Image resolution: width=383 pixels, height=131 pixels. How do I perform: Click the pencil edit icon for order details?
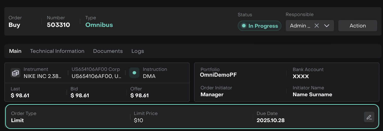369,117
